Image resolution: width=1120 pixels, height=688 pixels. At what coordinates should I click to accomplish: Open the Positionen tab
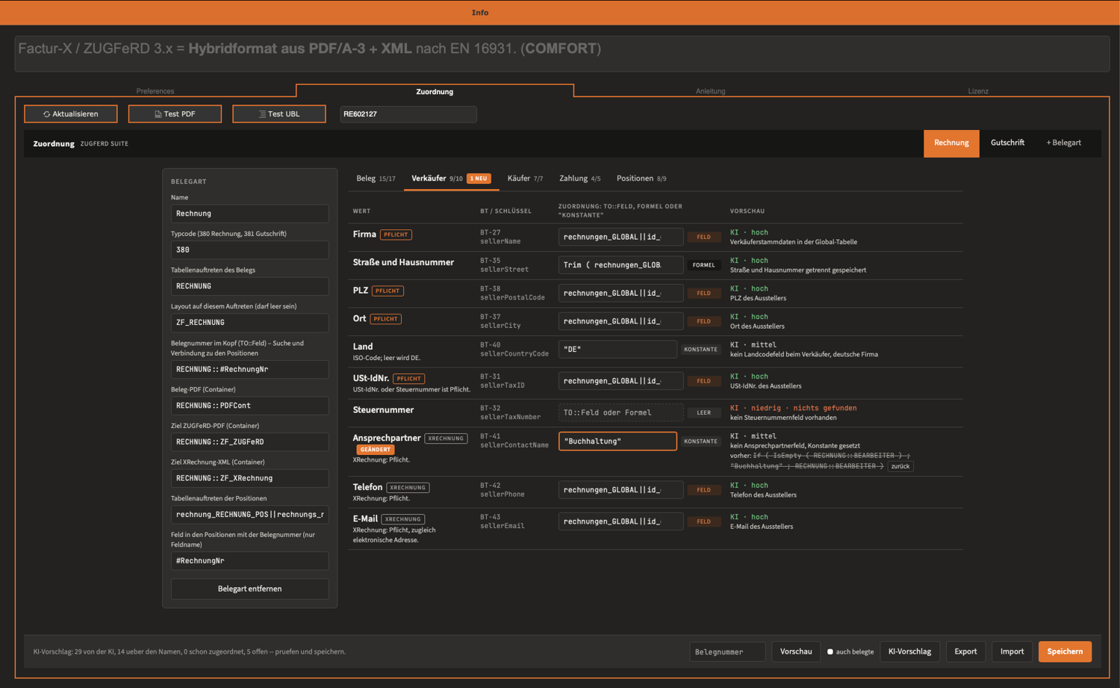click(641, 179)
